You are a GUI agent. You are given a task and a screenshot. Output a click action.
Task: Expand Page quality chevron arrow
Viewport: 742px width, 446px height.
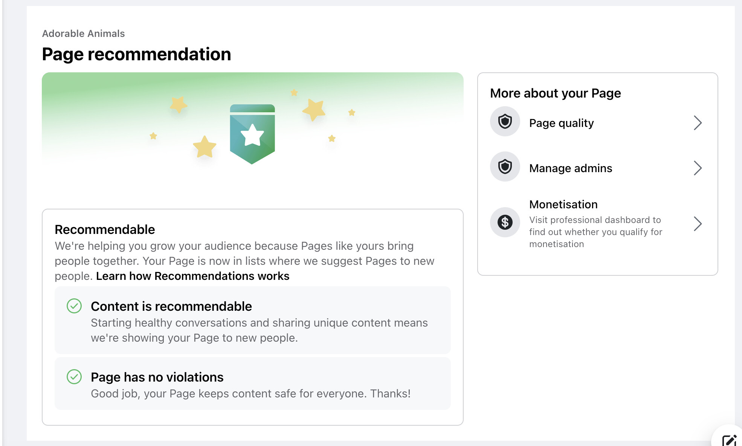tap(698, 123)
